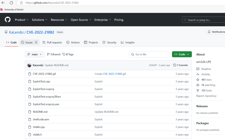This screenshot has width=225, height=139.
Task: Open the main branch selector dropdown
Action: point(35,54)
